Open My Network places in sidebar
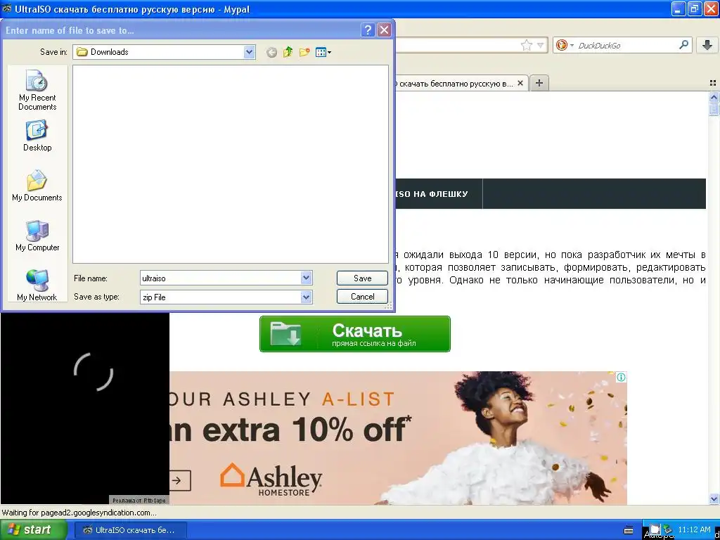This screenshot has width=720, height=540. 37,285
